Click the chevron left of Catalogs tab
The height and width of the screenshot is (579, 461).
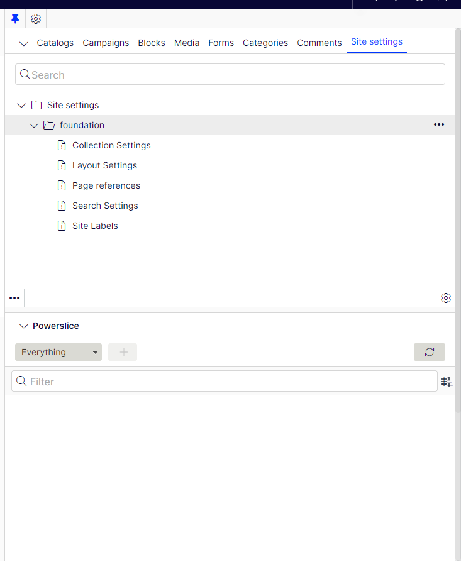point(24,43)
